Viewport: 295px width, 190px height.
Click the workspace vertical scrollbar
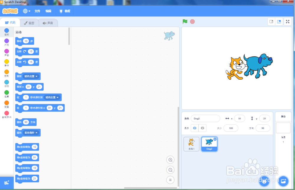pyautogui.click(x=178, y=147)
